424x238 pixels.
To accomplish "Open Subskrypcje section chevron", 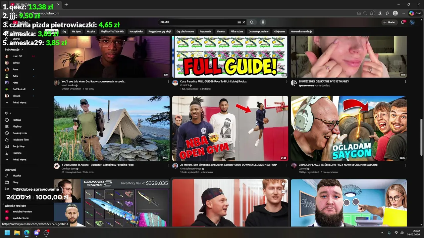I will point(22,50).
